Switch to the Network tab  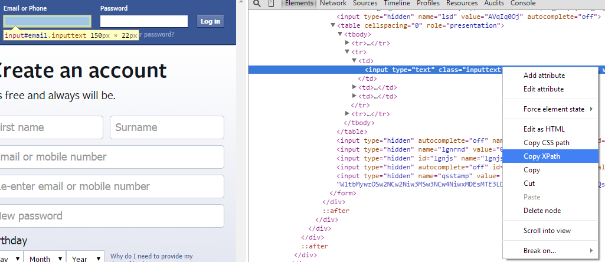pyautogui.click(x=333, y=3)
